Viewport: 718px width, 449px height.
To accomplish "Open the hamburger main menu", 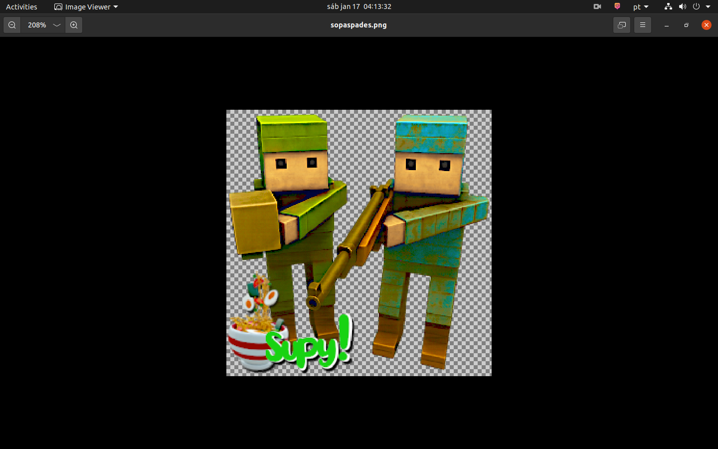I will pos(642,25).
